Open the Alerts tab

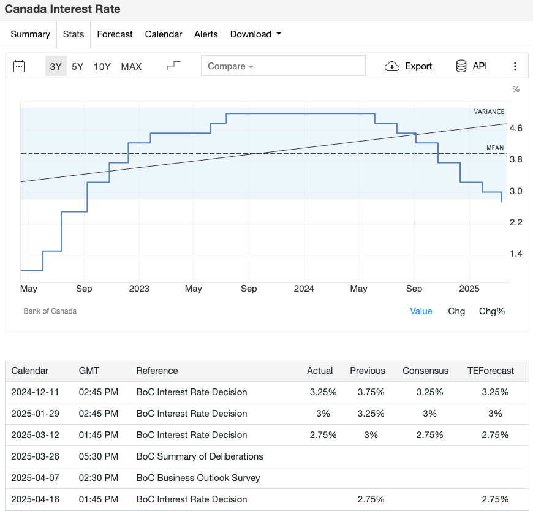(x=206, y=34)
